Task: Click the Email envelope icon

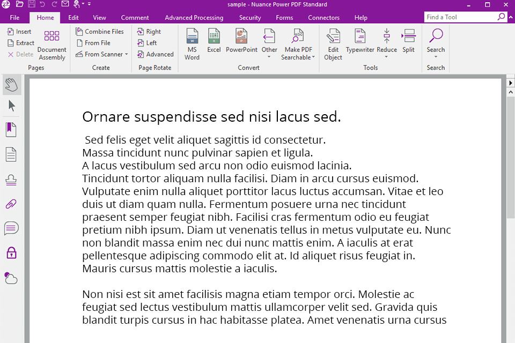Action: point(65,4)
